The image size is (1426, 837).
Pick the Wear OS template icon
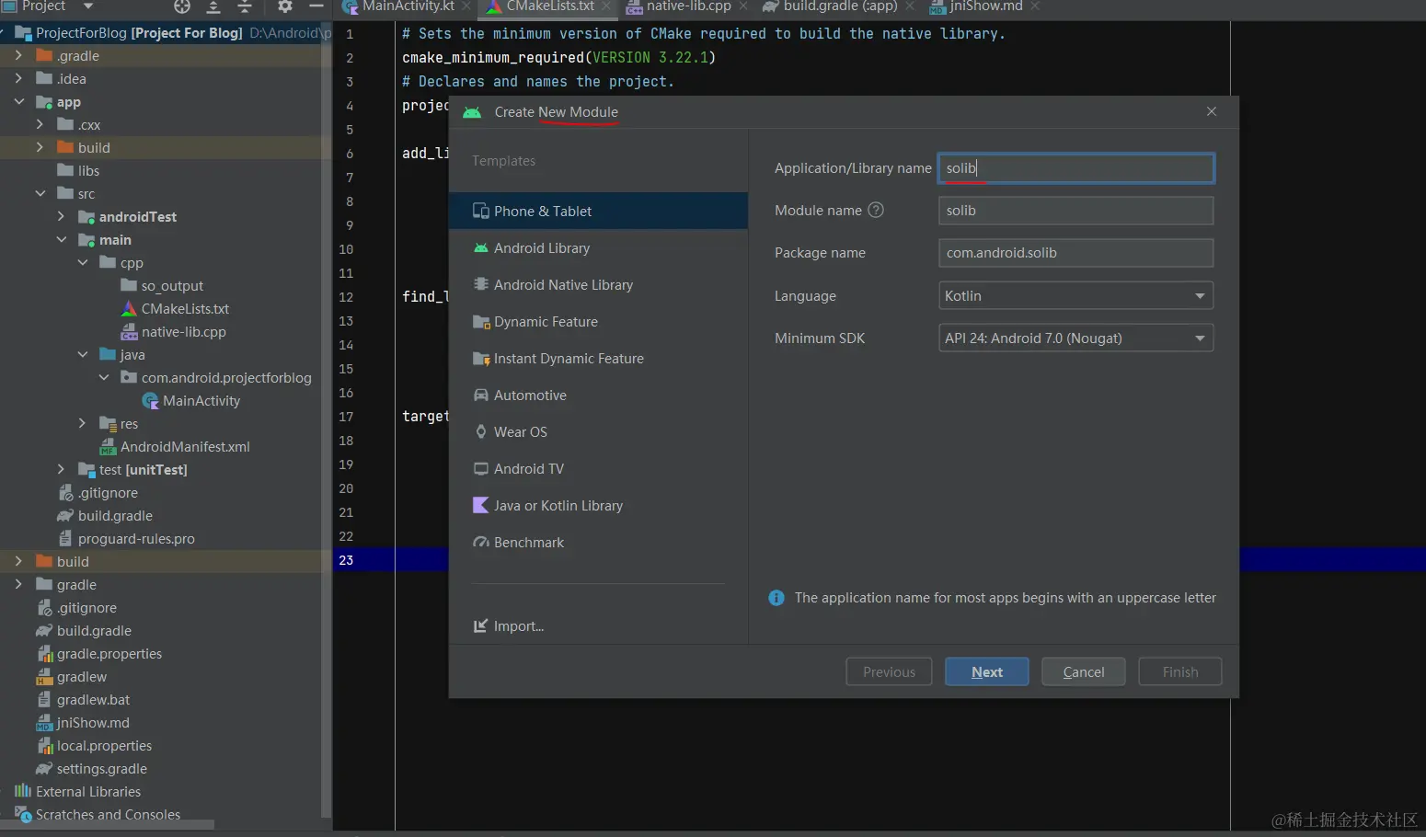480,431
